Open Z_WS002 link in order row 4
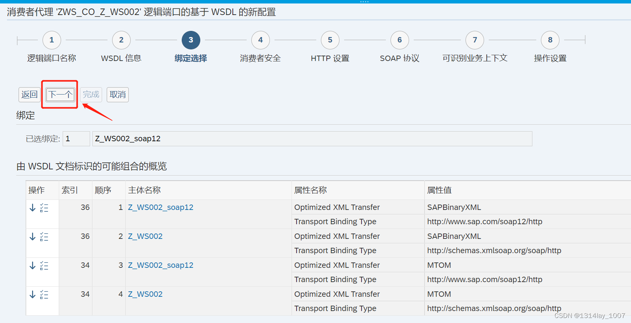 pos(145,294)
